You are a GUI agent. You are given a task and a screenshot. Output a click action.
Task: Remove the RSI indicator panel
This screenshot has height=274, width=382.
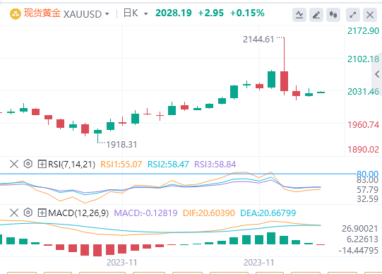point(14,164)
